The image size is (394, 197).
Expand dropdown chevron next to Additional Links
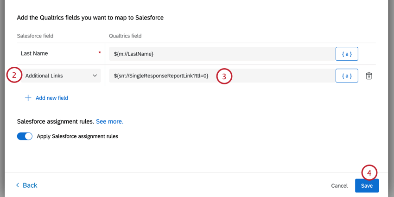tap(95, 76)
